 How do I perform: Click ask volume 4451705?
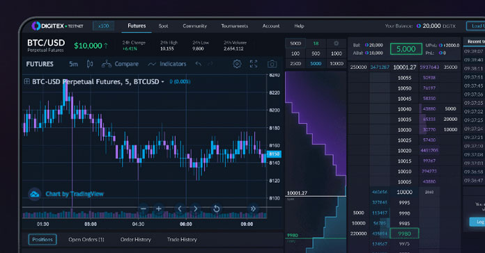tap(429, 151)
